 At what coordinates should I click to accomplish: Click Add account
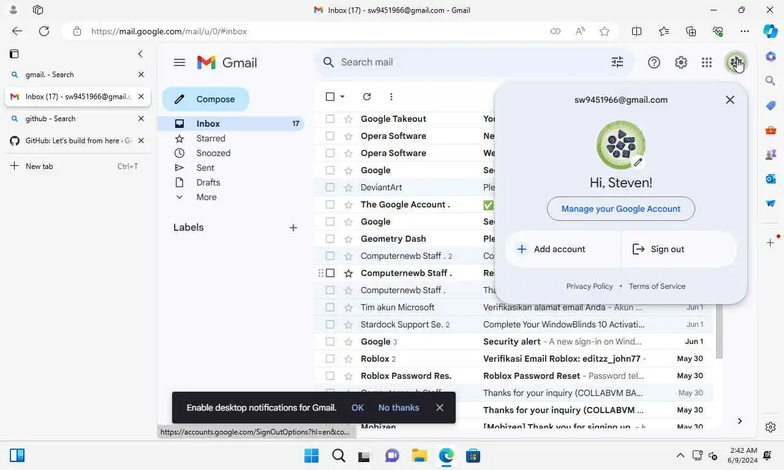562,249
